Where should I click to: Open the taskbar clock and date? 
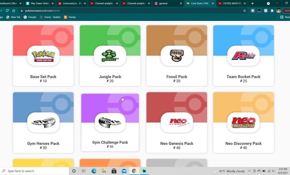coord(283,171)
